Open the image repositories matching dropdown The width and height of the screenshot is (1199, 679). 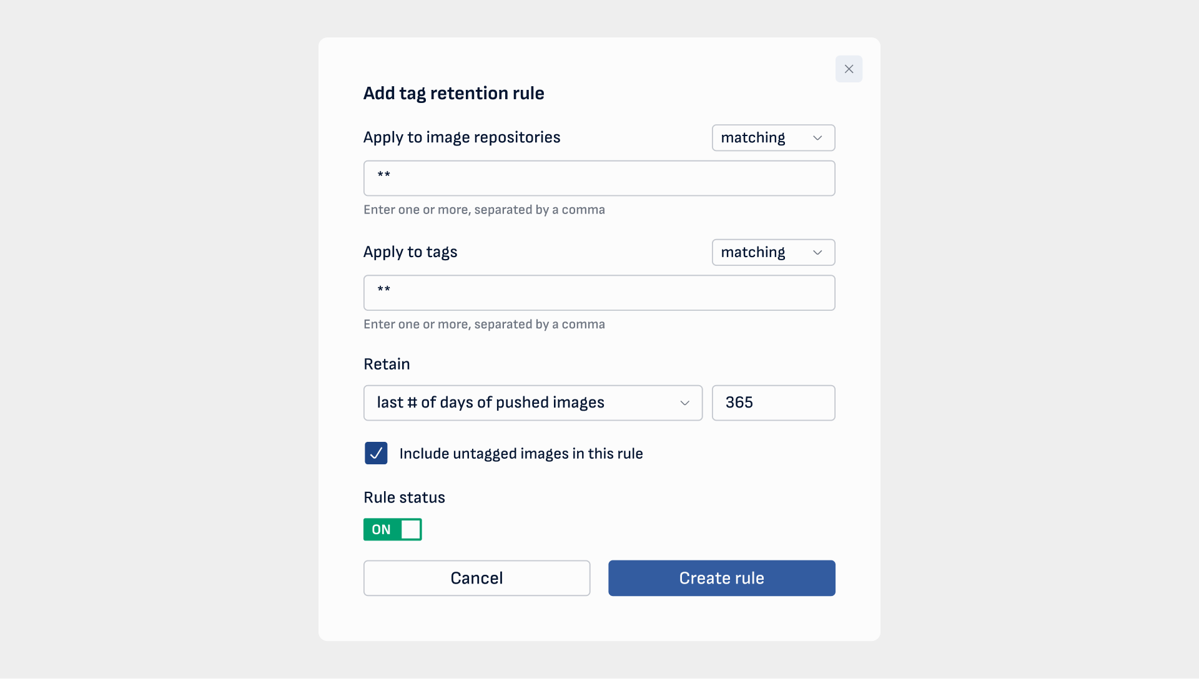(773, 138)
